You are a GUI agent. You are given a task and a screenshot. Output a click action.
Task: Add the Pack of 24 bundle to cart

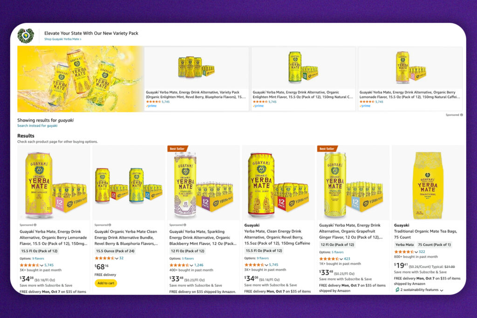click(106, 283)
